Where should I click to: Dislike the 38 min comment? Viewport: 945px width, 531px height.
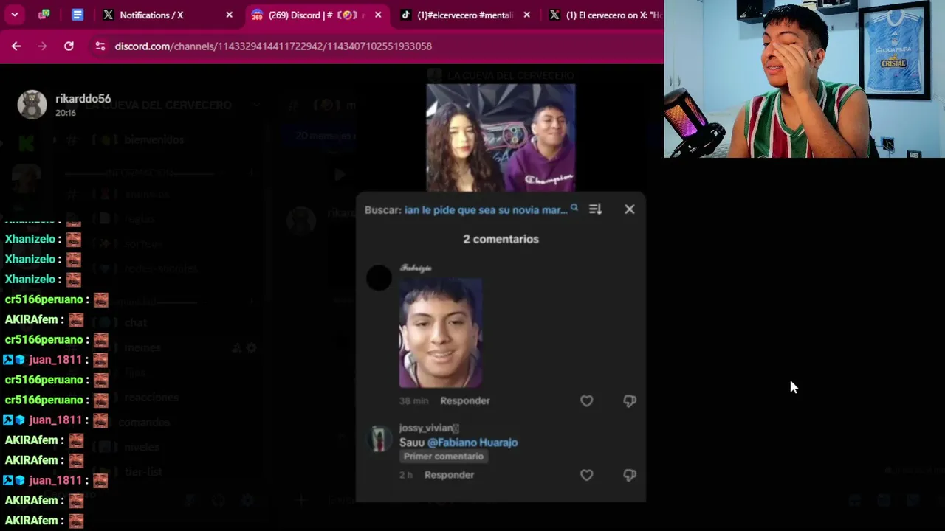[x=630, y=400]
